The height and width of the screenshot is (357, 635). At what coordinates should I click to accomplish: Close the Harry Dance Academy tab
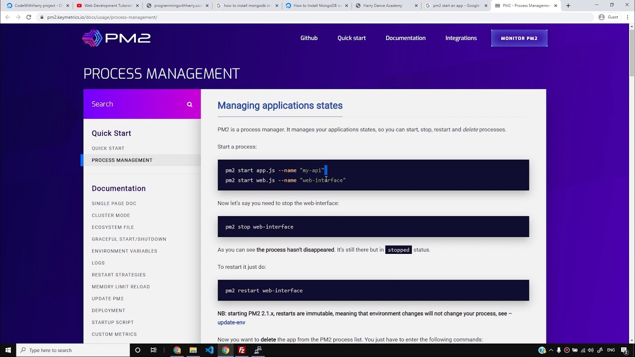point(416,5)
